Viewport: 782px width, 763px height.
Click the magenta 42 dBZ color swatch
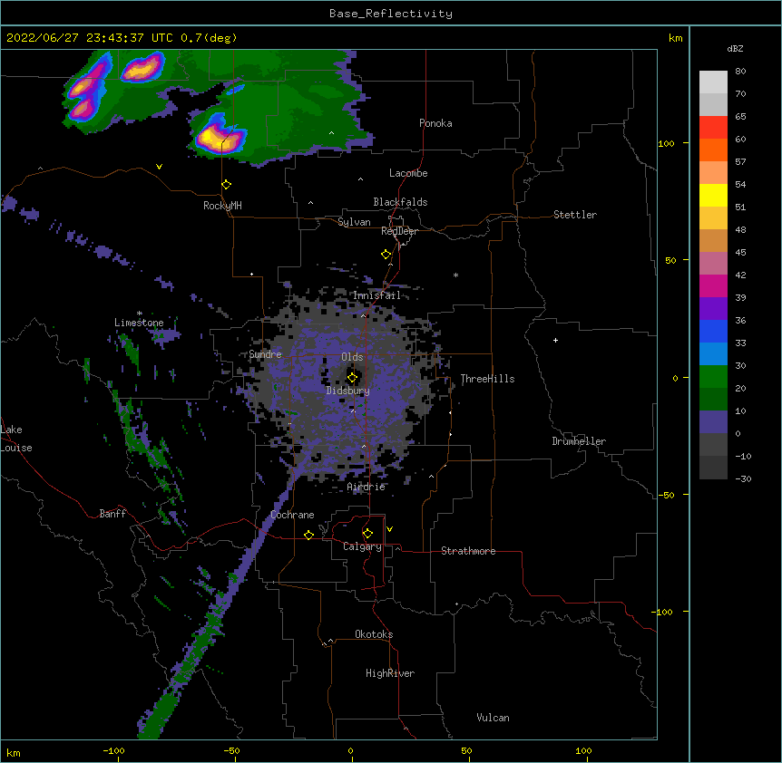pos(713,285)
